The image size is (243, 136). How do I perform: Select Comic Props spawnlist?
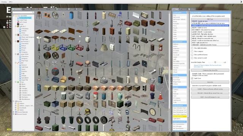tap(23, 20)
